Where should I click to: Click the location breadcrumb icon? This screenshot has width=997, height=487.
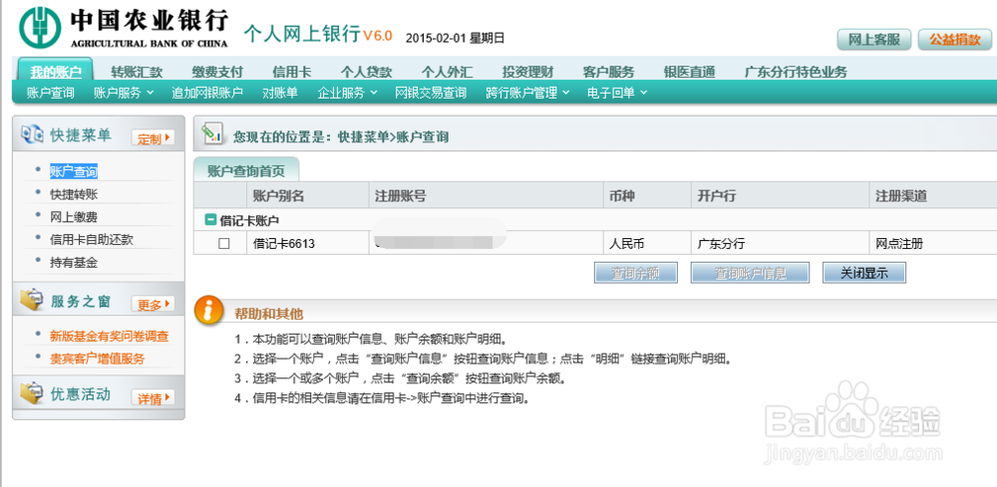tap(211, 133)
